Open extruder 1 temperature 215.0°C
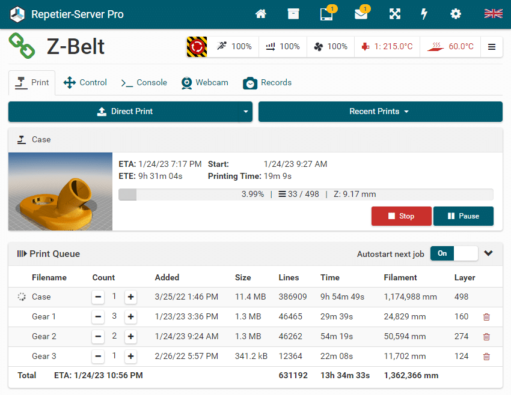511x395 pixels. click(387, 47)
